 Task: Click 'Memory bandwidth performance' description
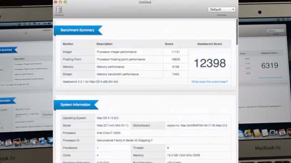click(118, 74)
